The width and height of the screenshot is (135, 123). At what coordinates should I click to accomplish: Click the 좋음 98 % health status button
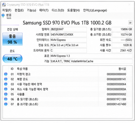pos(12,39)
